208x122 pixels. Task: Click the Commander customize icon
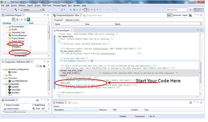[x=37, y=100]
